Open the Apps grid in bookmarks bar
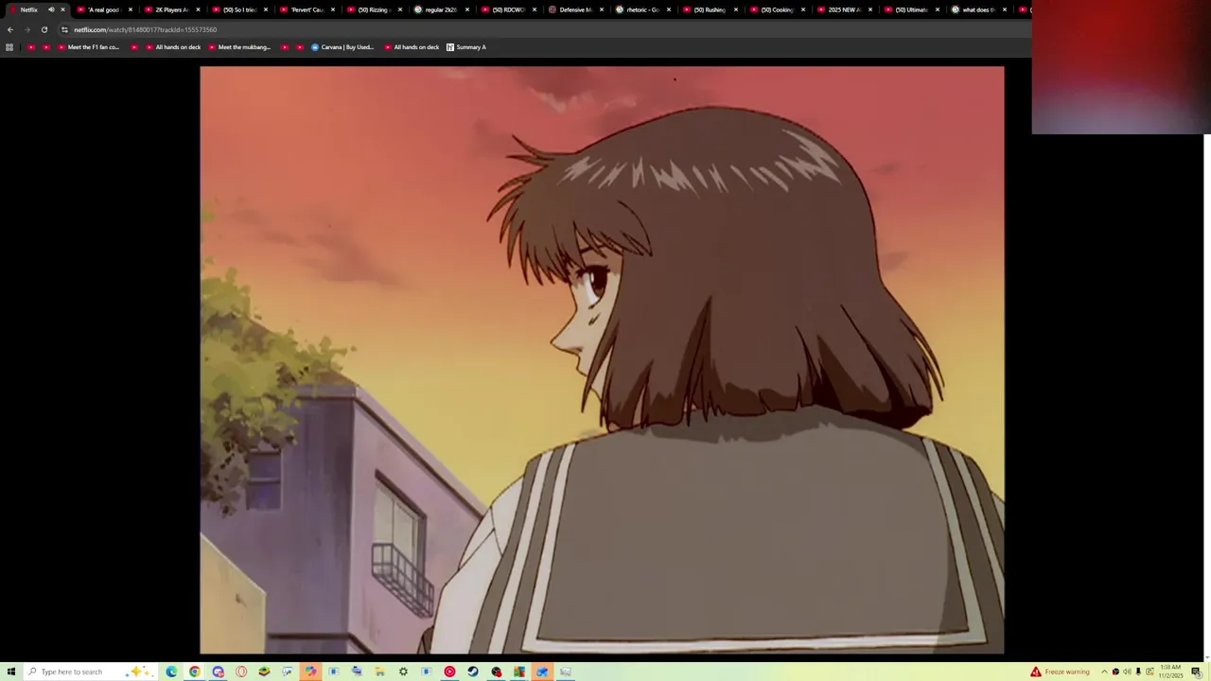 (x=9, y=47)
